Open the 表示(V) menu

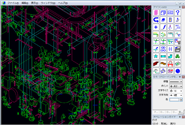(34, 3)
